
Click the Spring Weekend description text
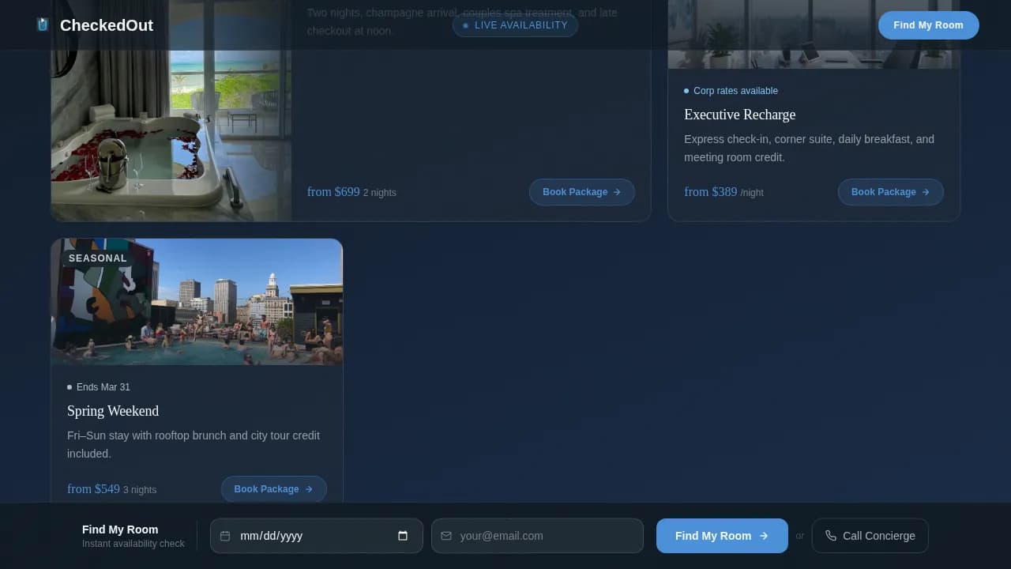tap(194, 444)
